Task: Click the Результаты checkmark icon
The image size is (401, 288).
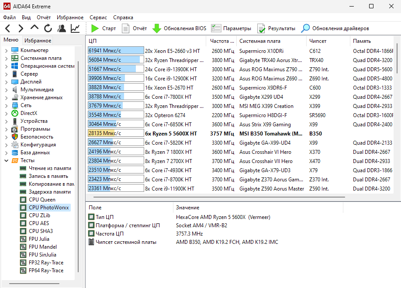Action: 261,28
